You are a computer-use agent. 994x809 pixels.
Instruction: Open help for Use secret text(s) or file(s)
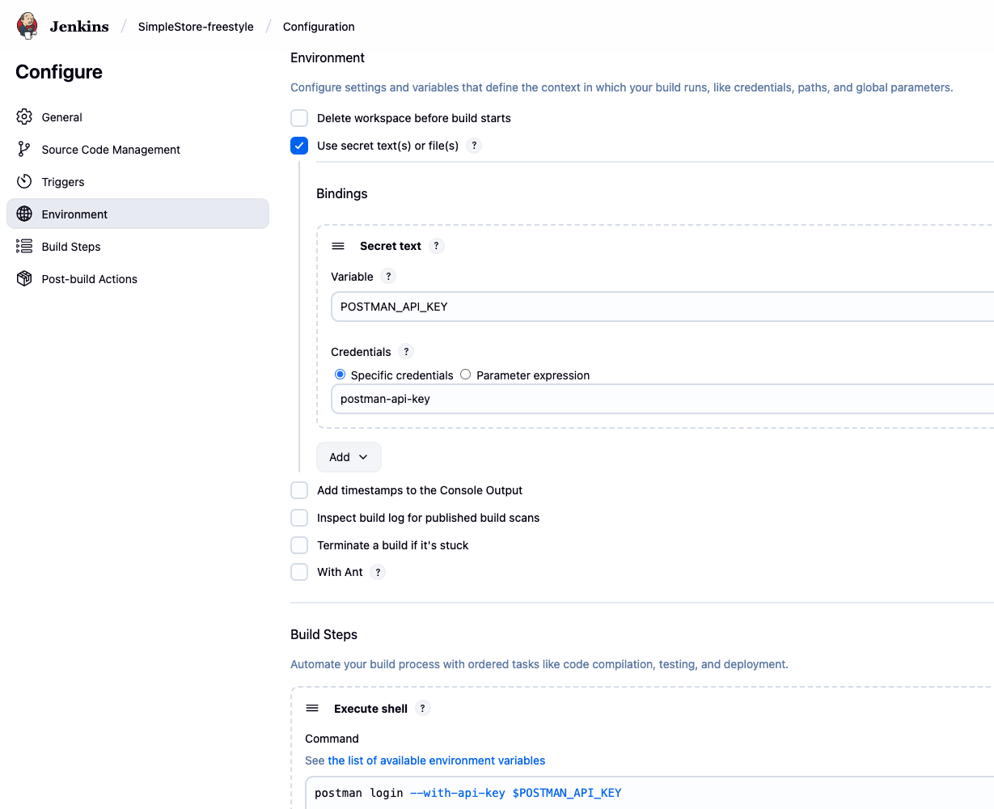475,146
